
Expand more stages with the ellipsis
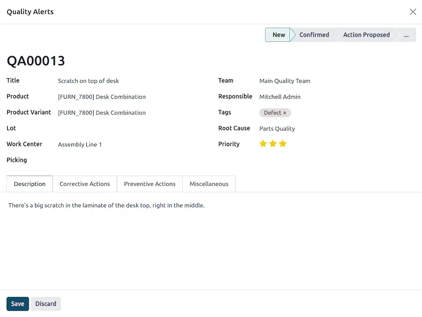[406, 35]
